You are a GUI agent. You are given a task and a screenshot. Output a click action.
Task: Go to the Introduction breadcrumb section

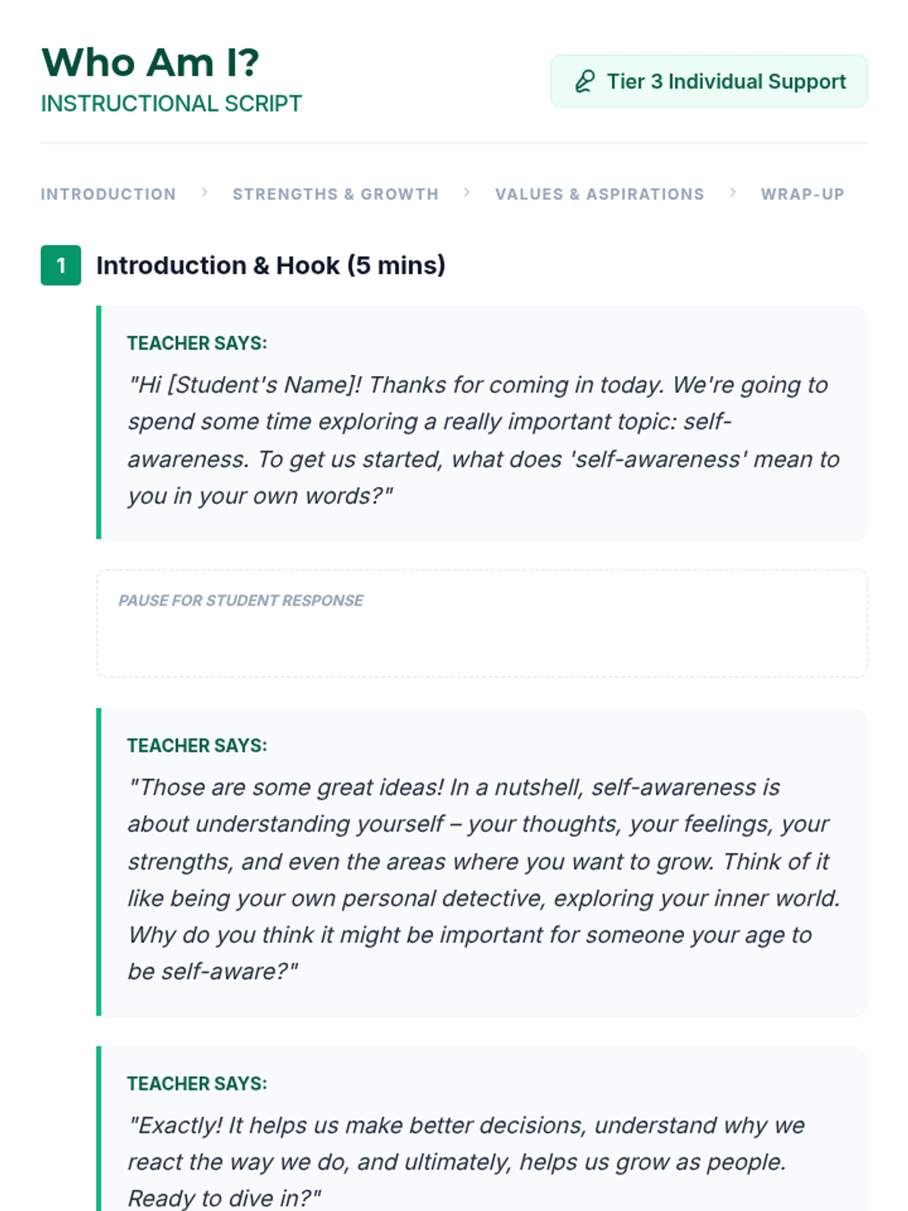click(x=108, y=195)
